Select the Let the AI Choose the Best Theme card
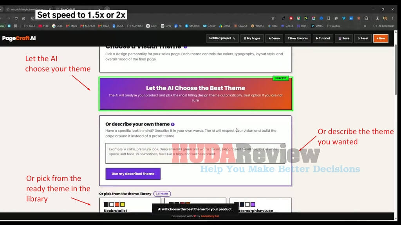The height and width of the screenshot is (225, 401). point(196,94)
